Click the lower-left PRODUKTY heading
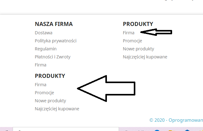This screenshot has height=131, width=203. (x=50, y=76)
